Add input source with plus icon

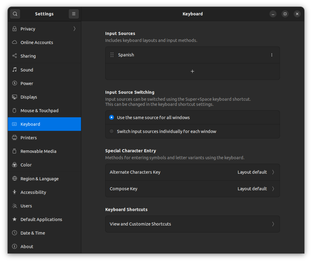click(x=192, y=71)
